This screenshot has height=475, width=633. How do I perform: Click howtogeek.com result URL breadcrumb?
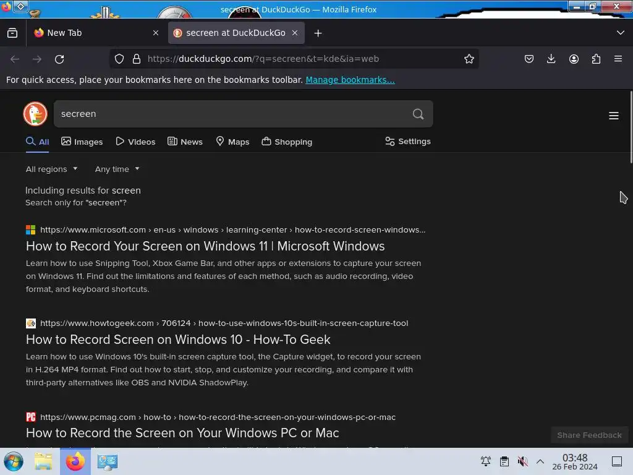(x=224, y=323)
